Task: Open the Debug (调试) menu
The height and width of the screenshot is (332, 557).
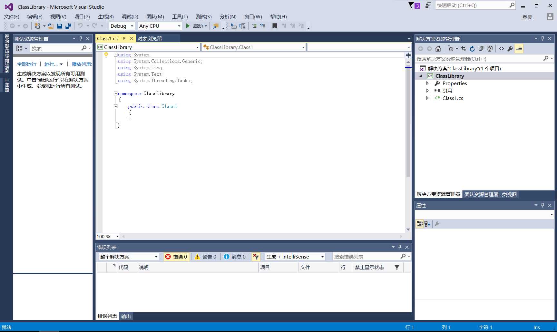Action: coord(130,16)
